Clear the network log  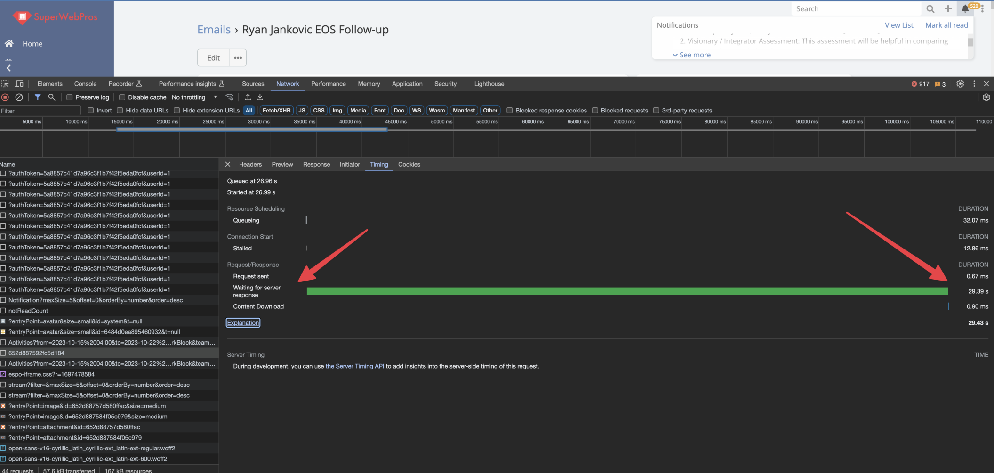(19, 97)
